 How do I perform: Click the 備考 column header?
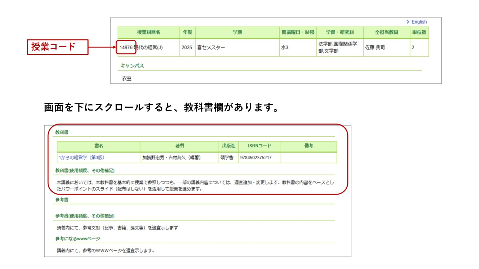308,146
